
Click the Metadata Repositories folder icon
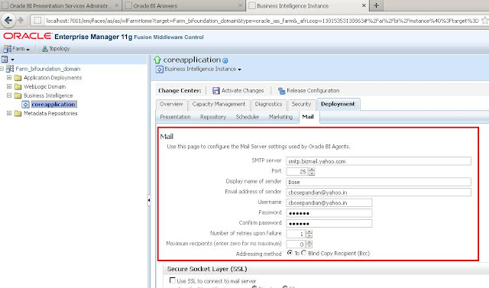[18, 114]
